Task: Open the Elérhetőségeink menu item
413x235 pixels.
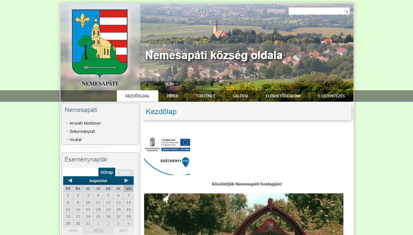Action: (x=283, y=96)
